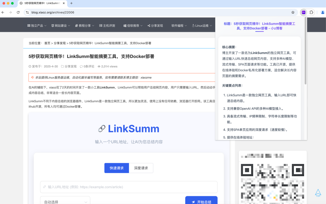
Task: Open the 主机评测 menu item
Action: point(107,26)
